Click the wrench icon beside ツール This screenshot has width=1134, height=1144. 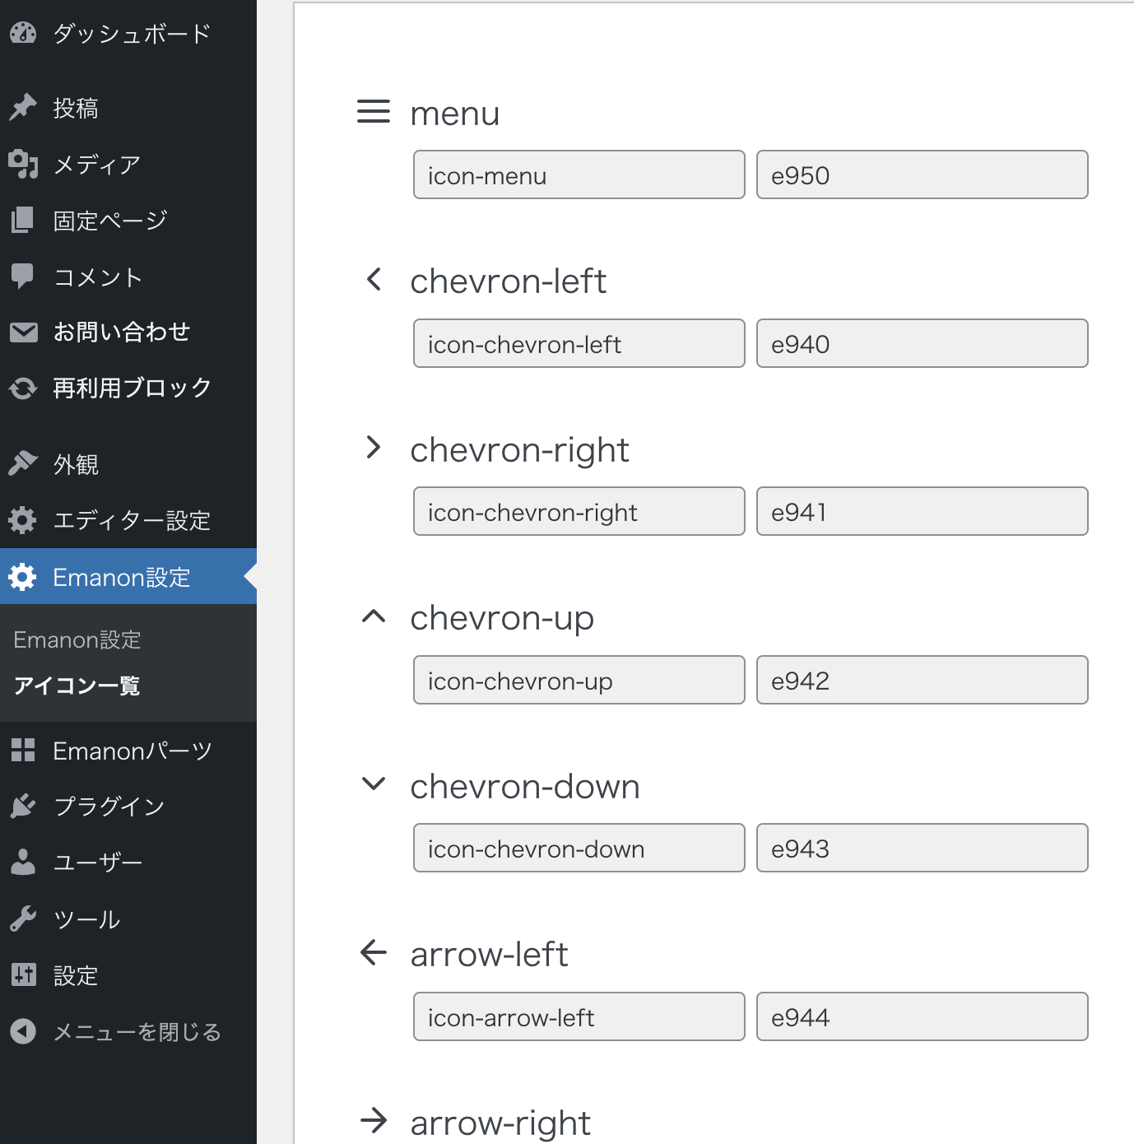(23, 918)
